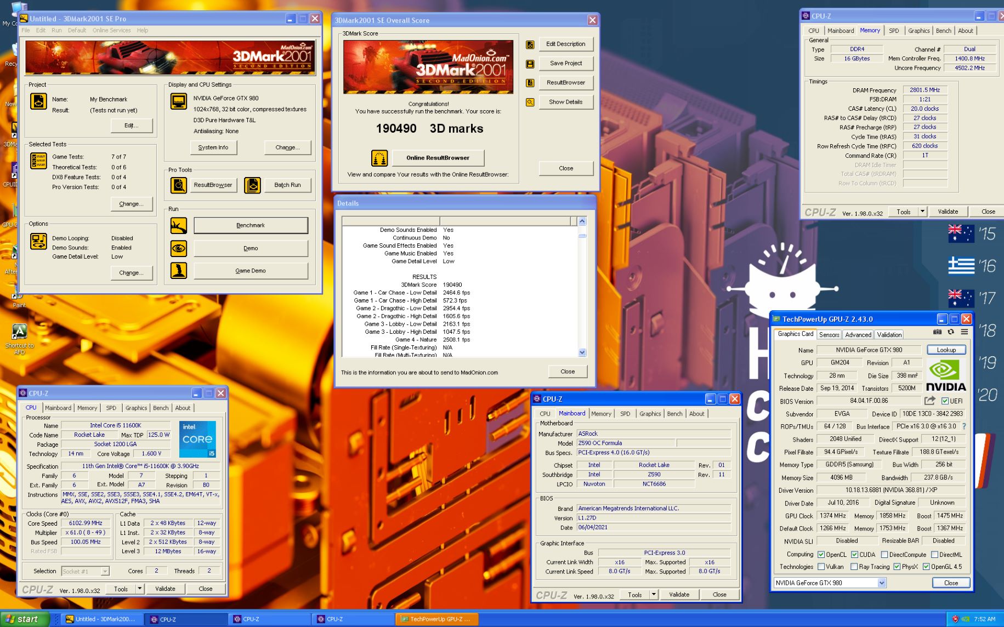Open Tools dropdown arrow in CPU-Z CPU window
The width and height of the screenshot is (1004, 627).
(x=140, y=589)
